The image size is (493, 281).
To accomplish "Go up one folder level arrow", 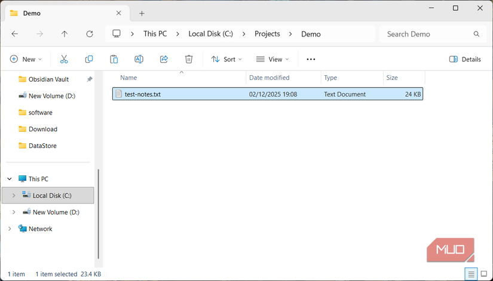I will click(65, 34).
